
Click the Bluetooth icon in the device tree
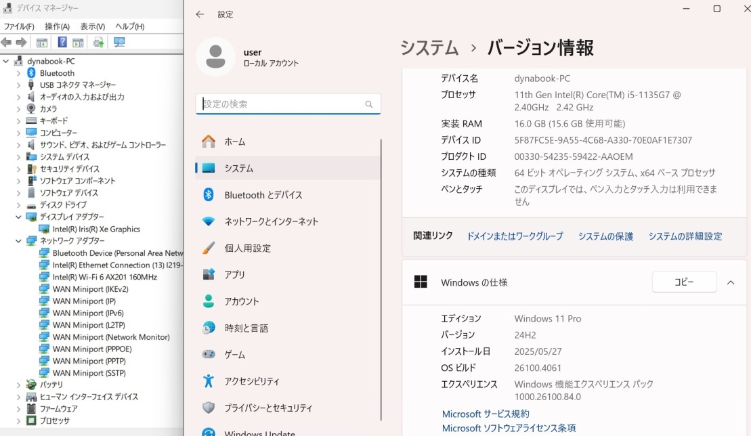31,72
